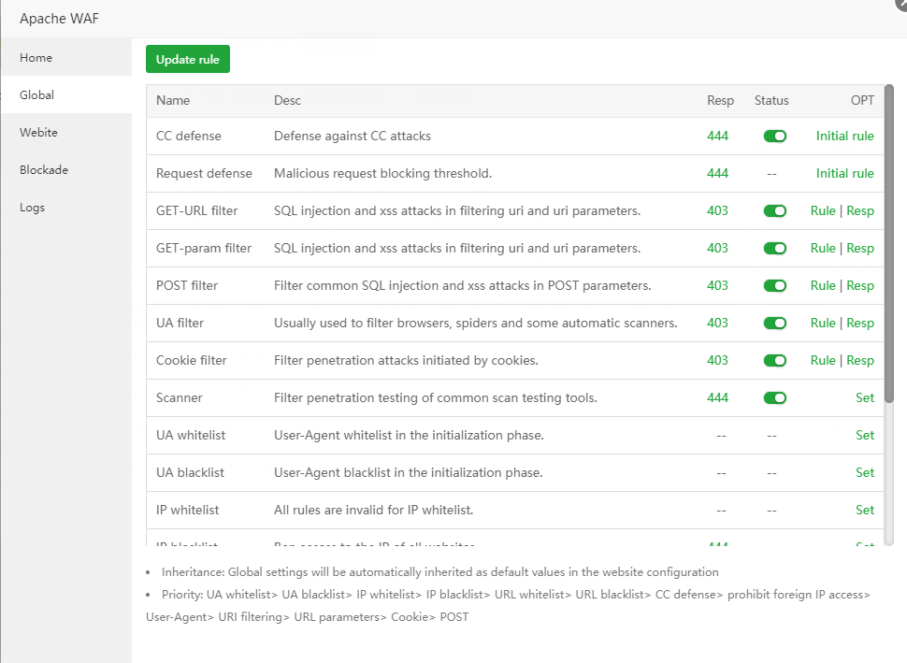View the Logs section

coord(32,208)
